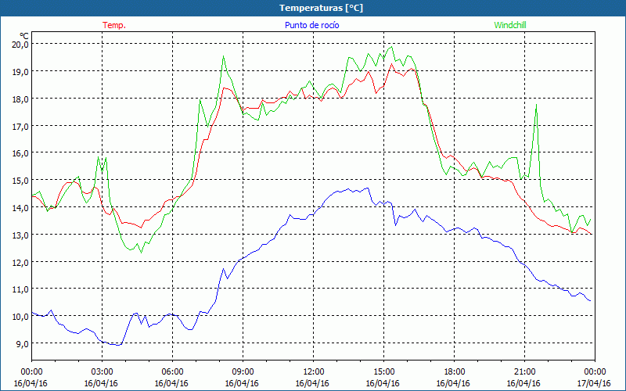Click the 17,0 y-axis value
The height and width of the screenshot is (391, 626).
point(20,126)
